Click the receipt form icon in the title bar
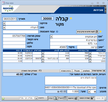The image size is (108, 102). point(3,3)
